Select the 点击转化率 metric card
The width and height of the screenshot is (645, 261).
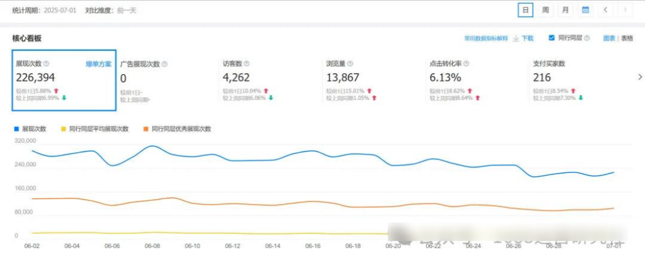tap(477, 81)
